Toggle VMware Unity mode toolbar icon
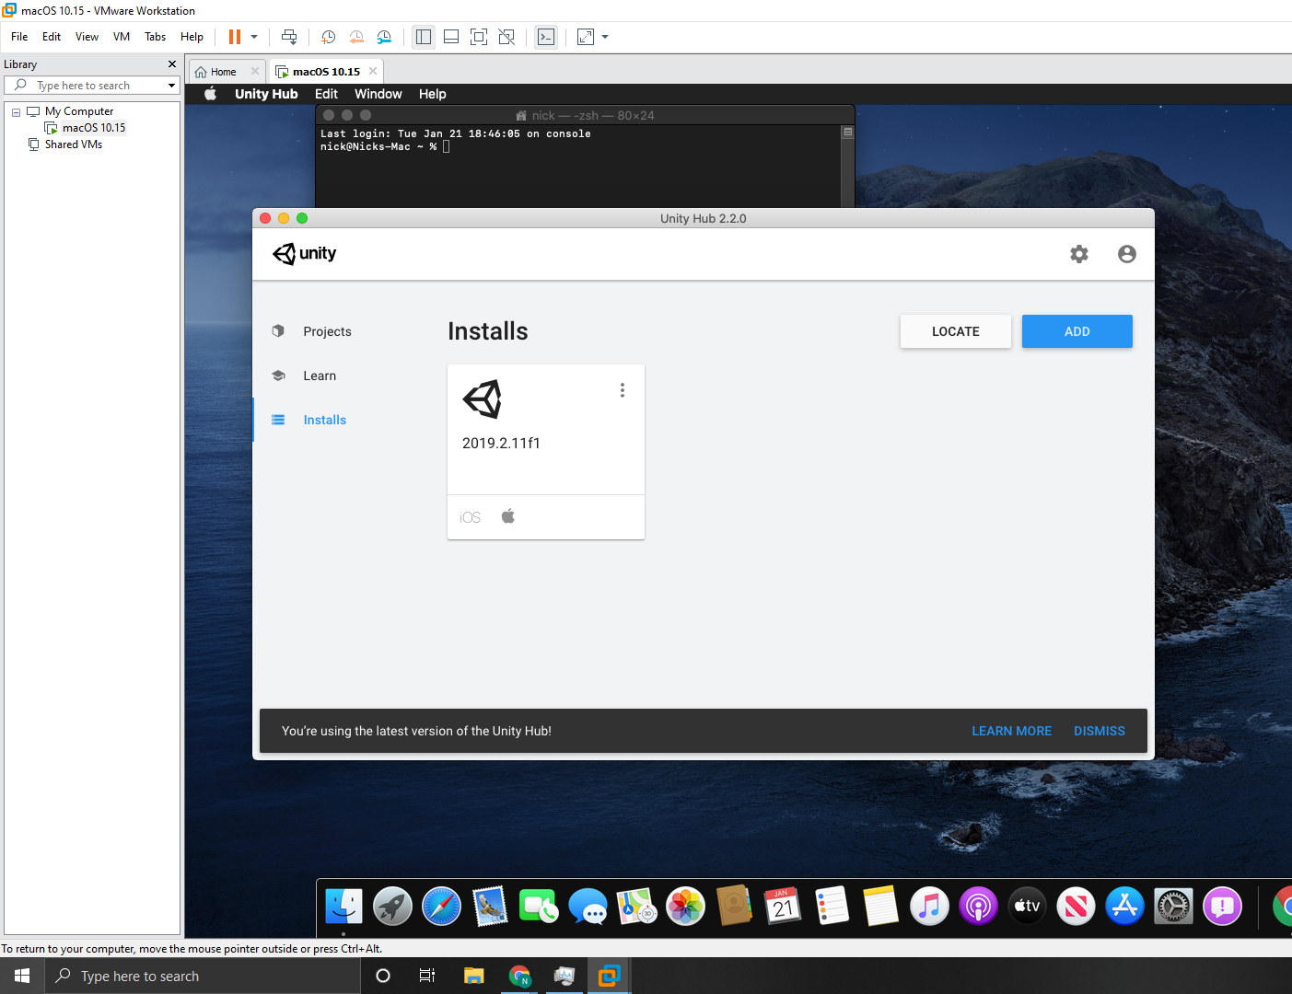 click(x=506, y=37)
